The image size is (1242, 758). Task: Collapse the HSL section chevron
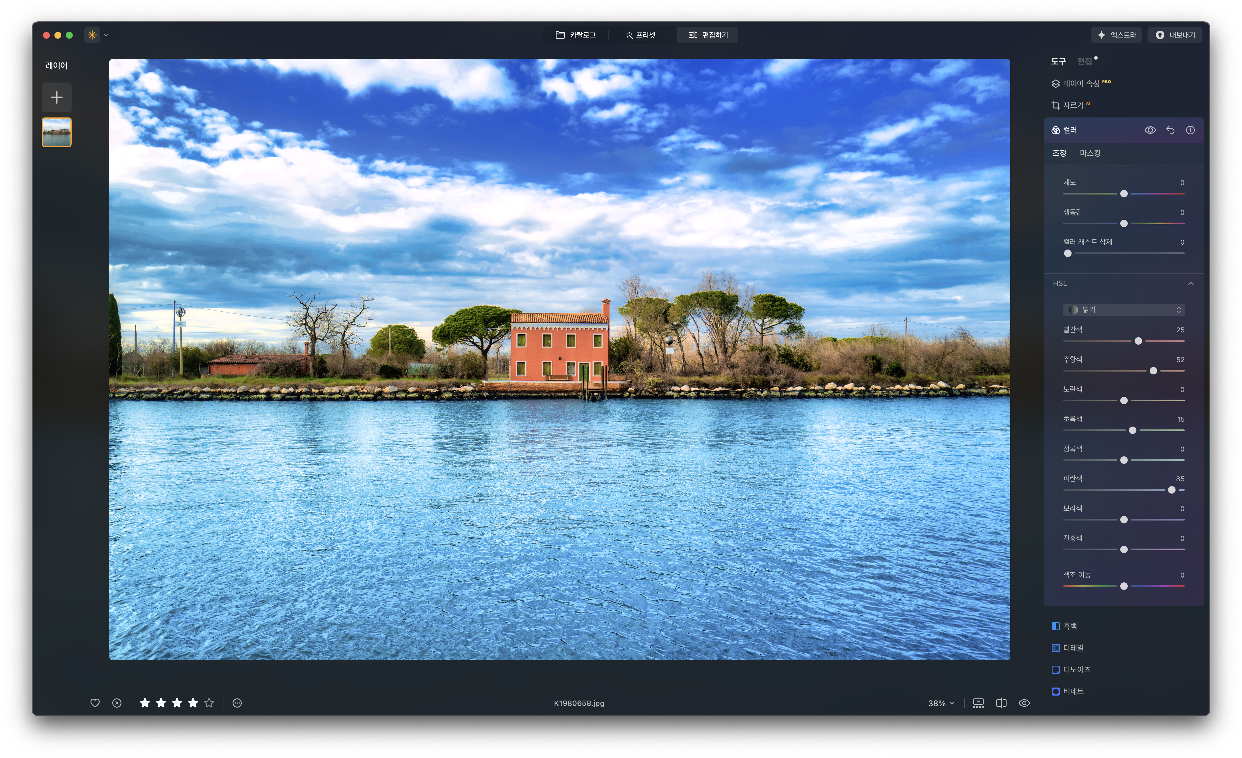coord(1191,283)
